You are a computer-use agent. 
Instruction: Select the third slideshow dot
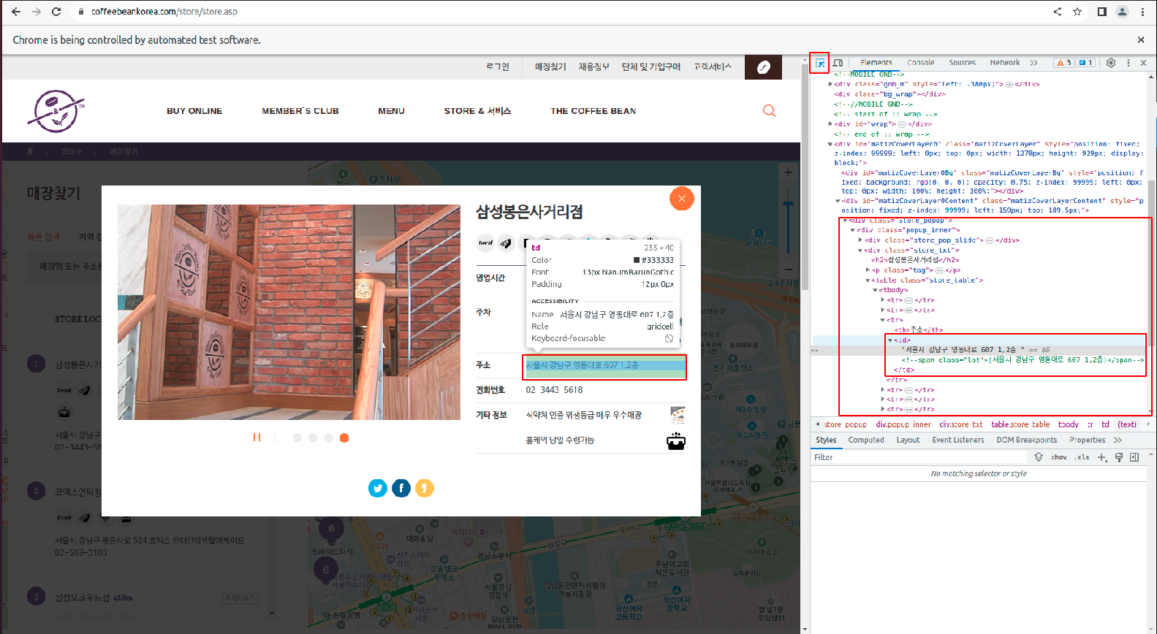pyautogui.click(x=329, y=438)
